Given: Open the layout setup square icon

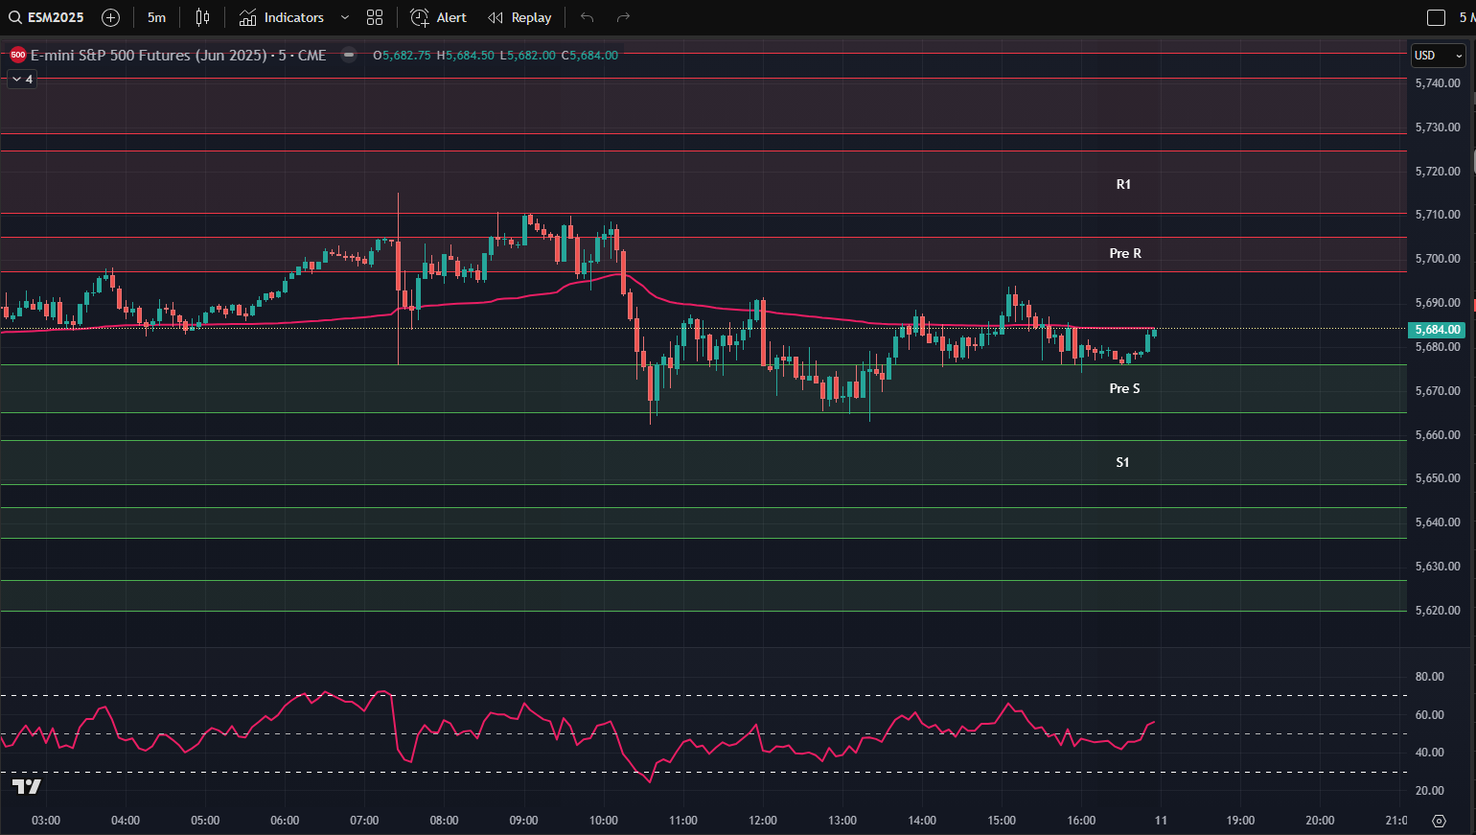Looking at the screenshot, I should [1436, 17].
